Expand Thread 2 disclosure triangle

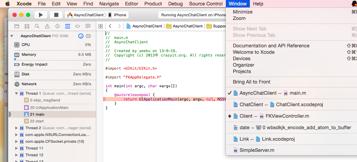pyautogui.click(x=16, y=128)
